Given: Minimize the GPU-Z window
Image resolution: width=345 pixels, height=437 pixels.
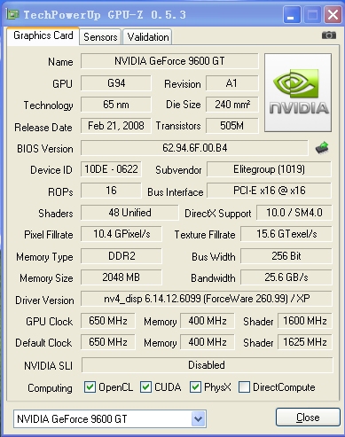Looking at the screenshot, I should point(292,14).
